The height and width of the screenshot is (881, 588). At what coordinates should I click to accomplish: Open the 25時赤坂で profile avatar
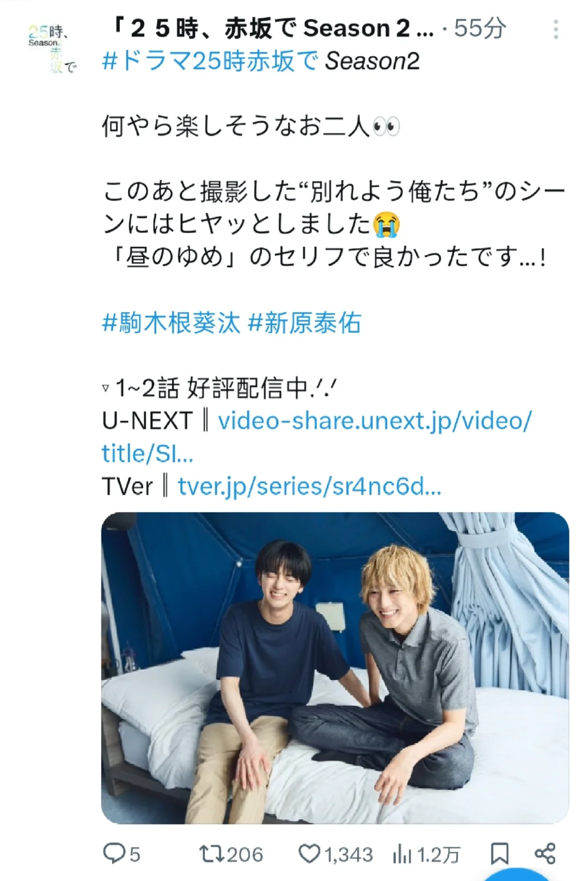pos(52,48)
